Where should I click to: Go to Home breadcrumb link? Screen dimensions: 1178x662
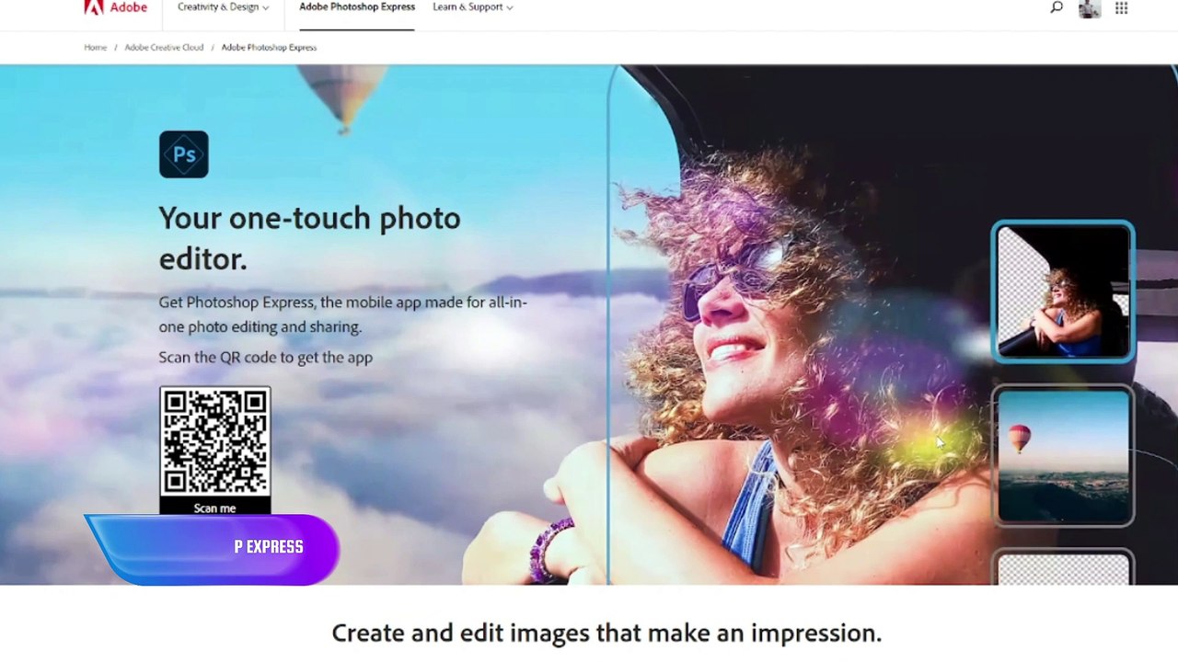tap(96, 47)
